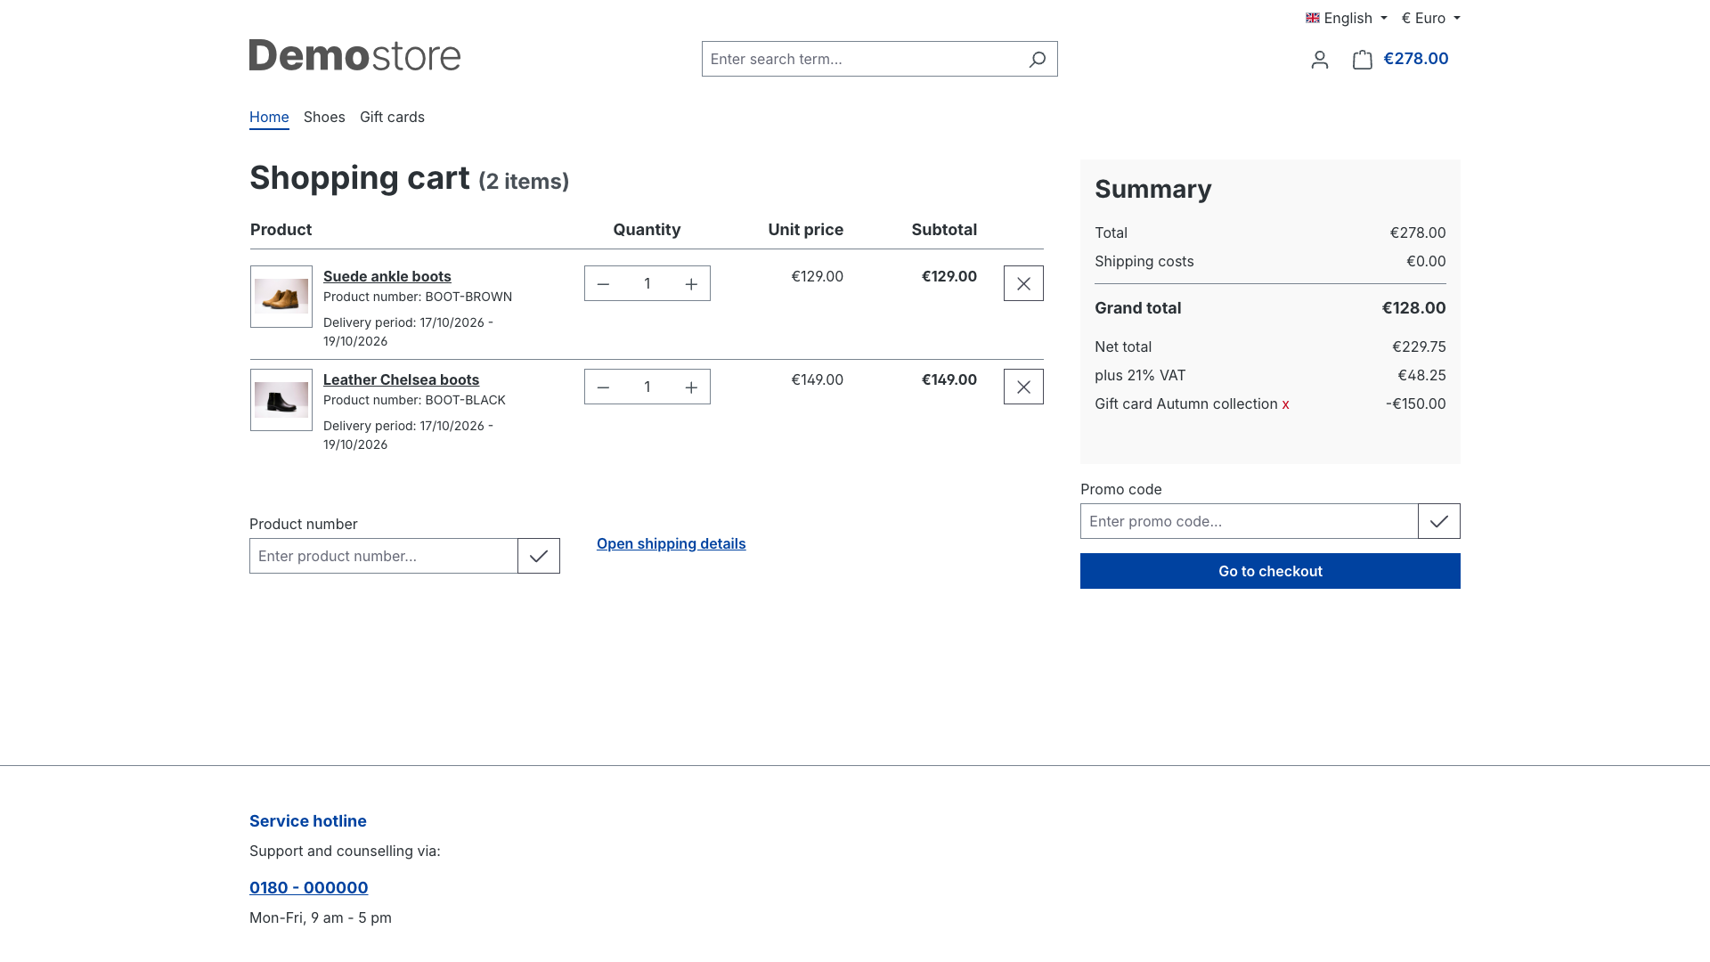This screenshot has width=1710, height=962.
Task: Submit product number with checkmark button
Action: [539, 556]
